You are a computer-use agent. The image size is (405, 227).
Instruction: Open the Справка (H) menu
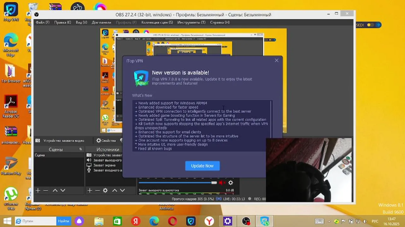220,22
